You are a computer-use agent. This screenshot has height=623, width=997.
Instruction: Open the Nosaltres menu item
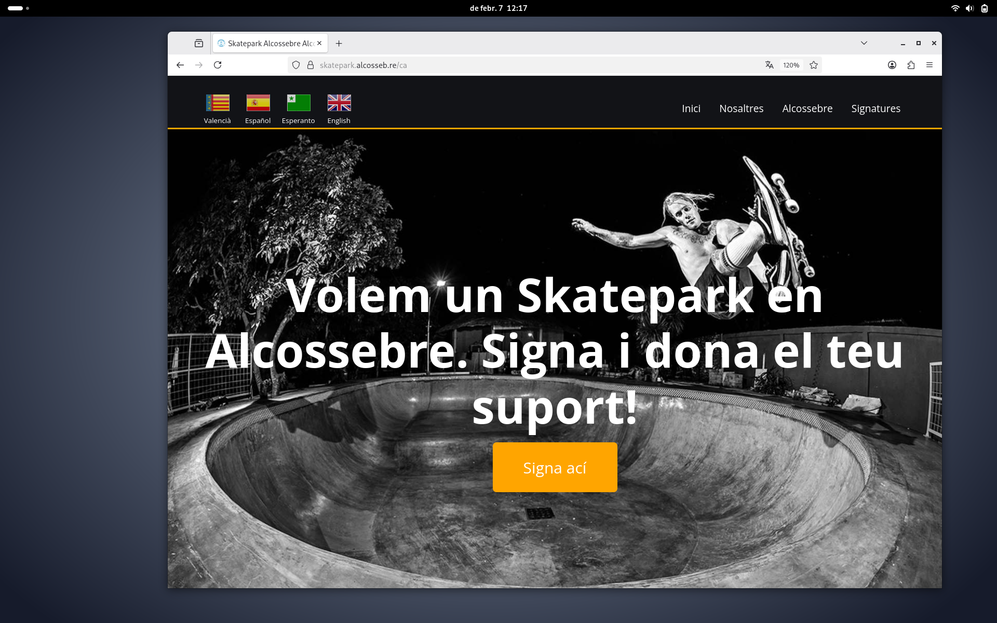pyautogui.click(x=741, y=109)
